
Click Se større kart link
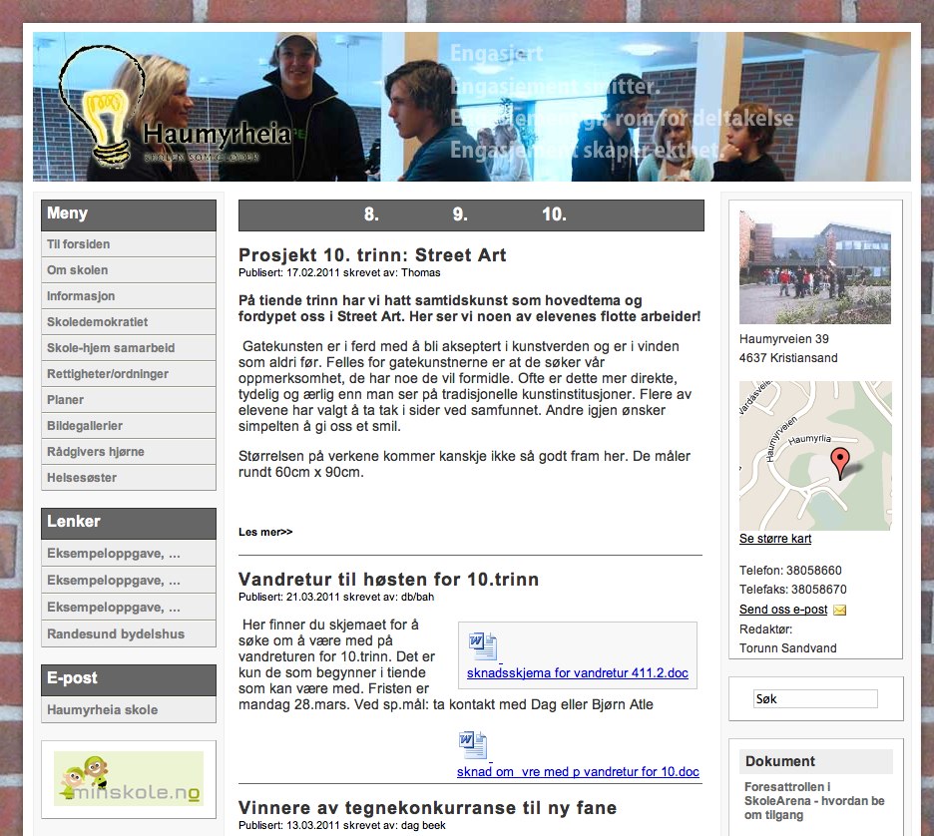[x=775, y=539]
